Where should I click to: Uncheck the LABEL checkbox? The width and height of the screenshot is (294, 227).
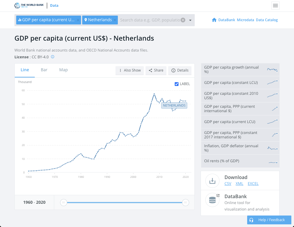pos(176,84)
